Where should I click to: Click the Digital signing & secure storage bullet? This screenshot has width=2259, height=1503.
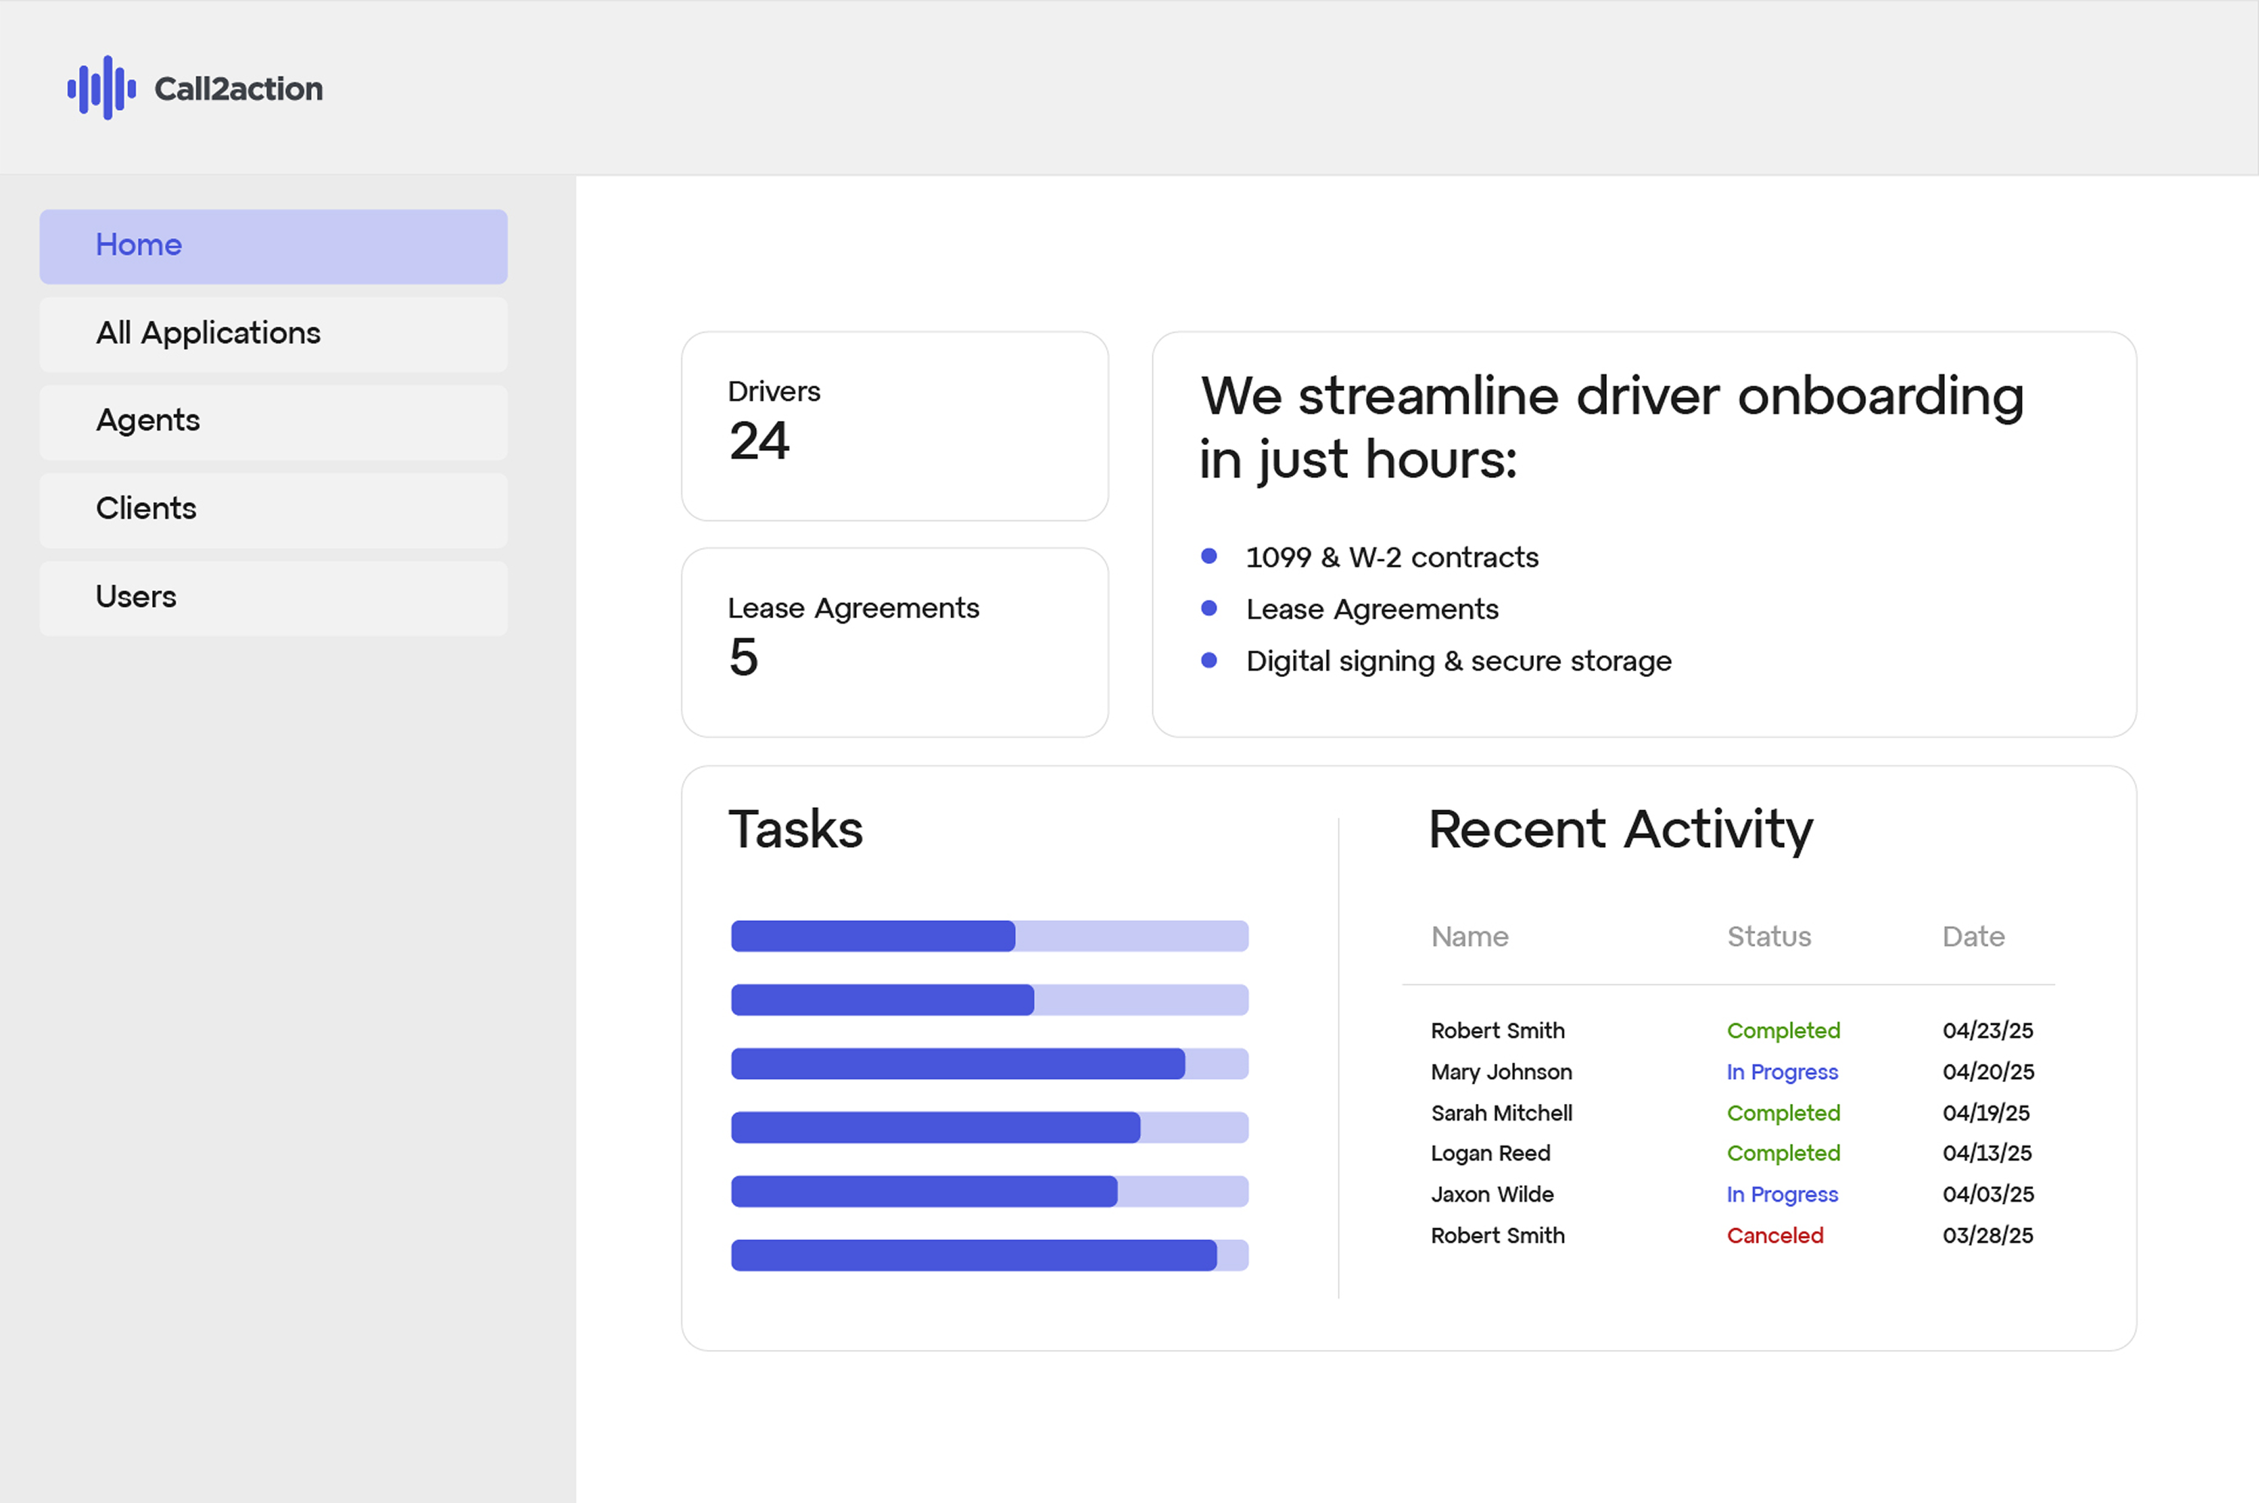pos(1459,660)
